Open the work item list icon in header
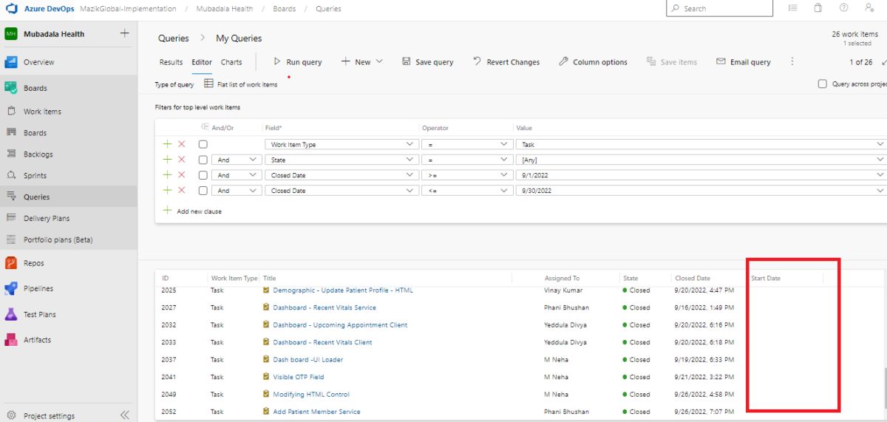The image size is (887, 422). (793, 8)
